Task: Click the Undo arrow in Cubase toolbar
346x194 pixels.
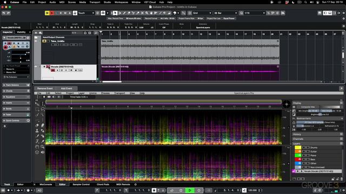Action: click(4, 13)
